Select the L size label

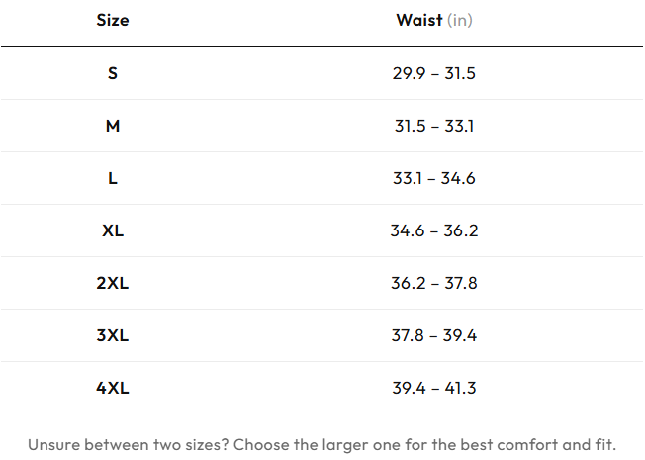[x=113, y=178]
